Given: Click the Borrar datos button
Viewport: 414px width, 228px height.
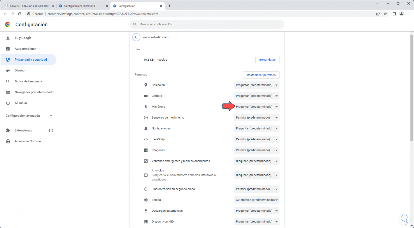Looking at the screenshot, I should [267, 60].
